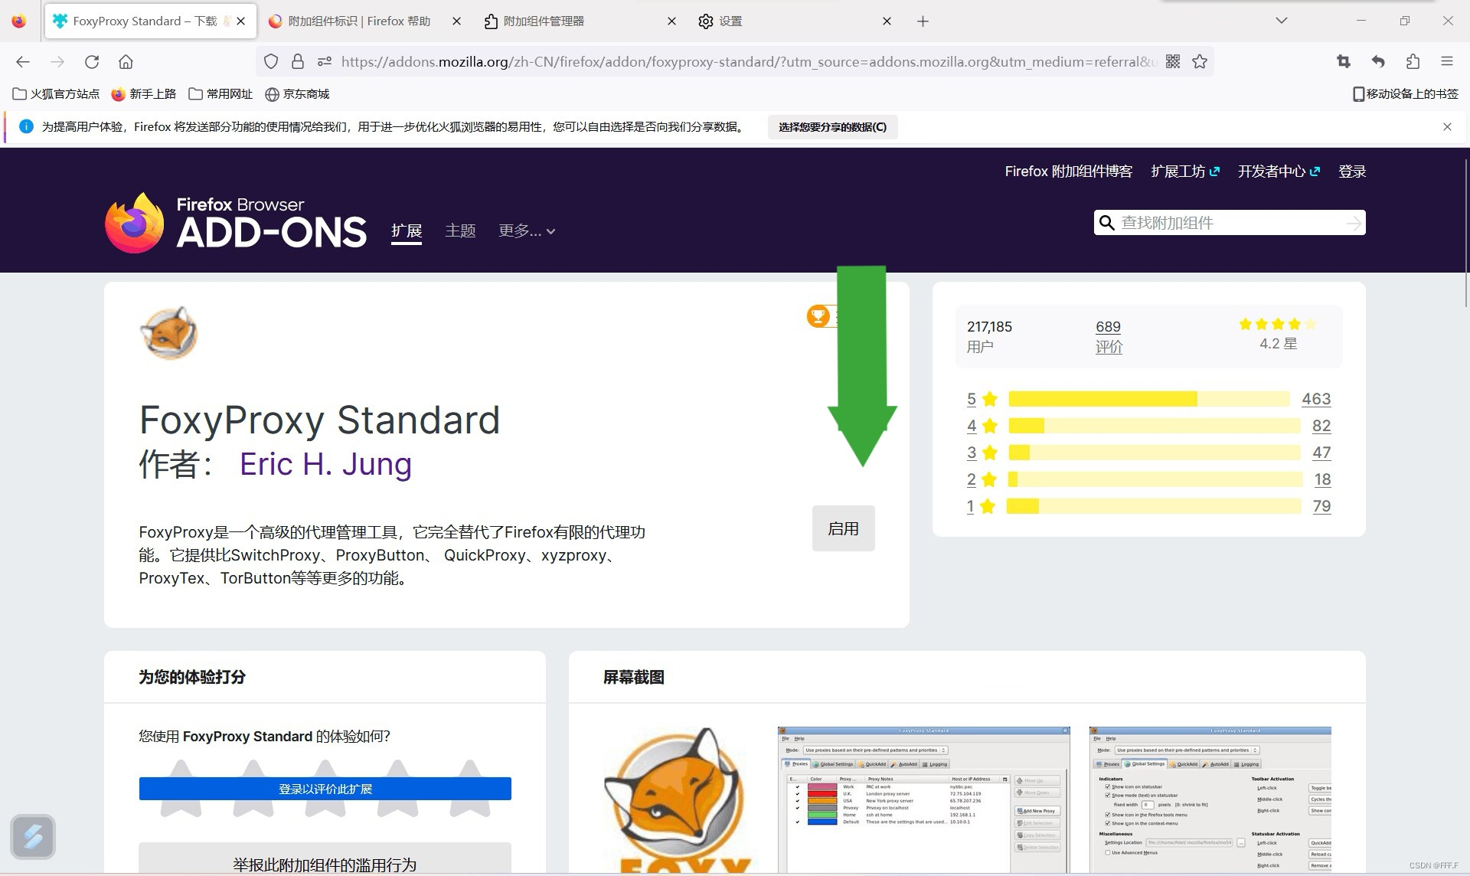Open the site permissions icon in address bar
This screenshot has height=876, width=1470.
coord(325,62)
